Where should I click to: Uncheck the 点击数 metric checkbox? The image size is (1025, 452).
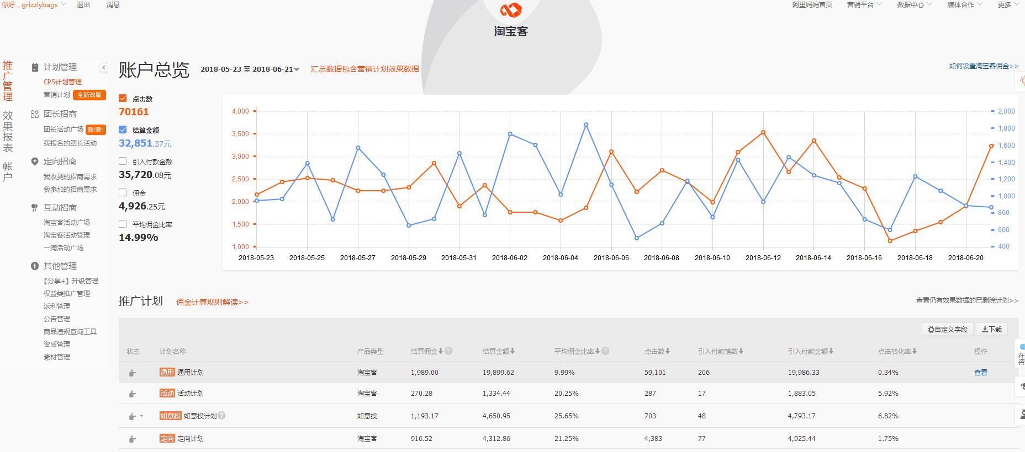click(x=123, y=98)
